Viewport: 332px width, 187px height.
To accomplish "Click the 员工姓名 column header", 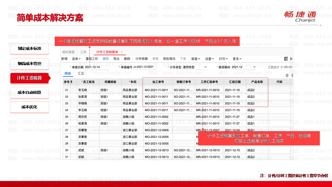I will pyautogui.click(x=88, y=82).
